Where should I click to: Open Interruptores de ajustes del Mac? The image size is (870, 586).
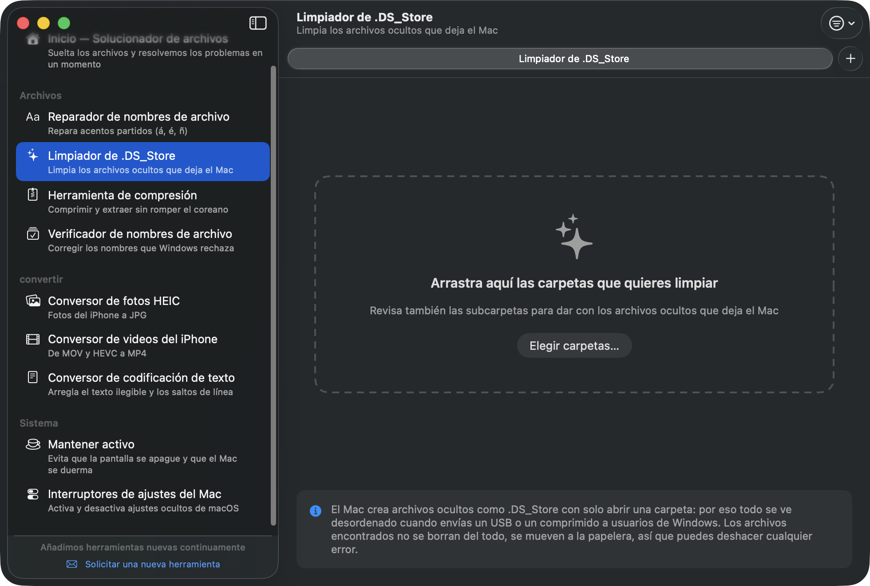pyautogui.click(x=143, y=500)
